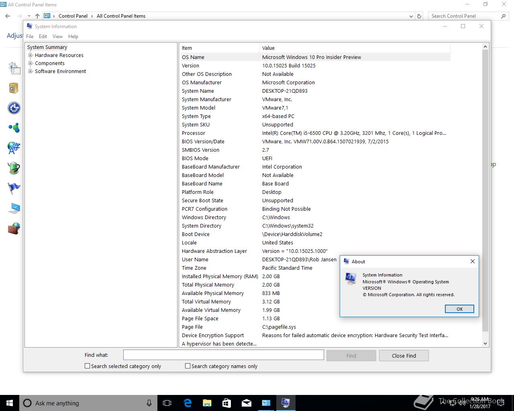Click the Find what text field
The height and width of the screenshot is (411, 514).
coord(223,355)
